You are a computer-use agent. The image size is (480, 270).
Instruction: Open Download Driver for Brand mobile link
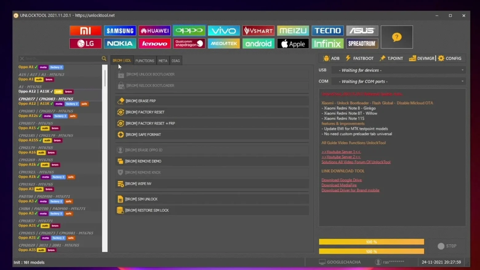tap(350, 190)
